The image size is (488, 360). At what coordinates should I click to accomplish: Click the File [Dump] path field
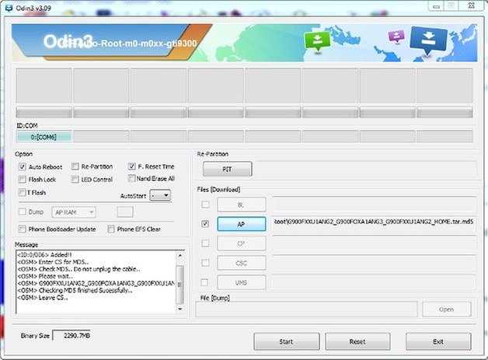pyautogui.click(x=307, y=309)
